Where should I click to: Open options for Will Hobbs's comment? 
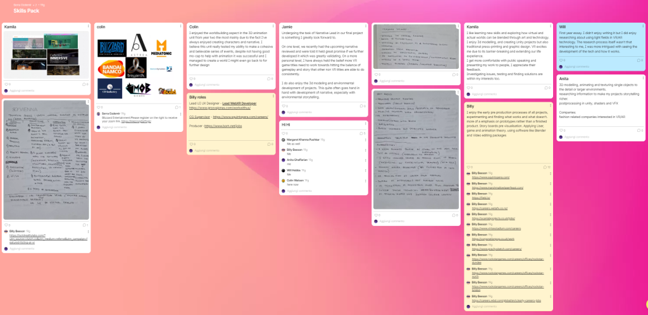click(x=366, y=170)
